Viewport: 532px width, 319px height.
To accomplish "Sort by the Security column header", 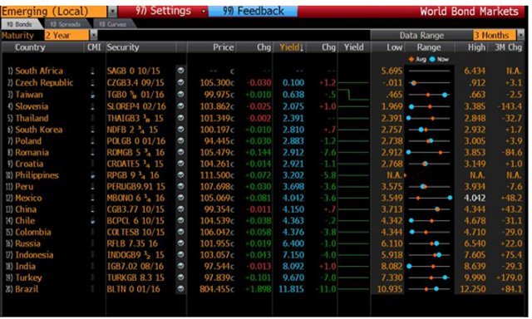I will point(123,47).
